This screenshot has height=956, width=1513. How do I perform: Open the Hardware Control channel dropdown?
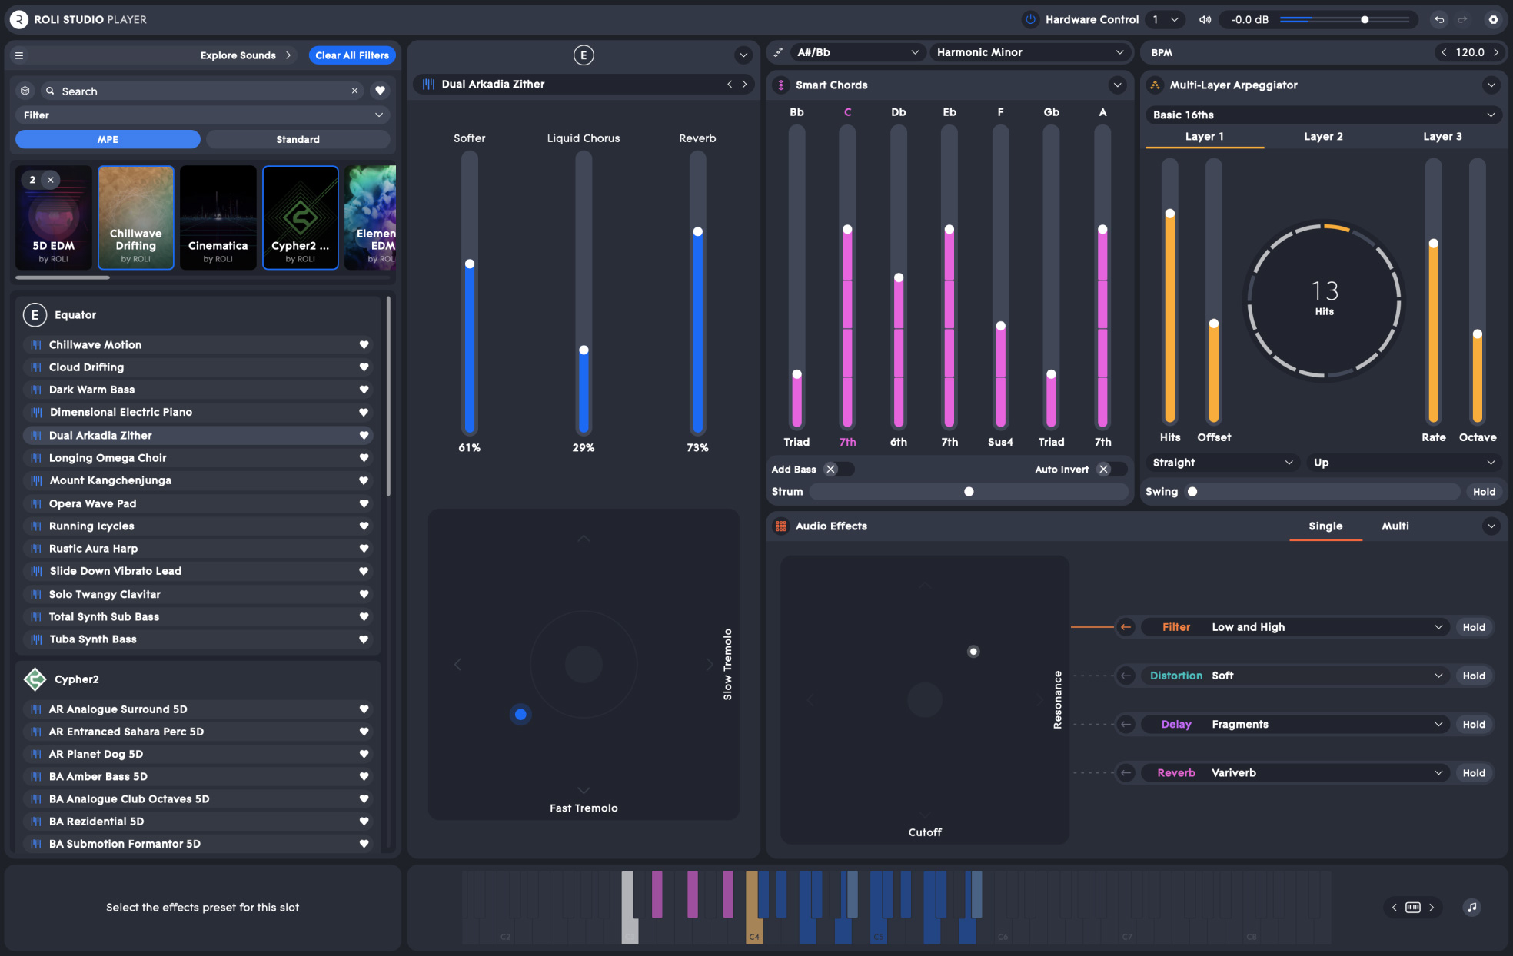[x=1164, y=20]
